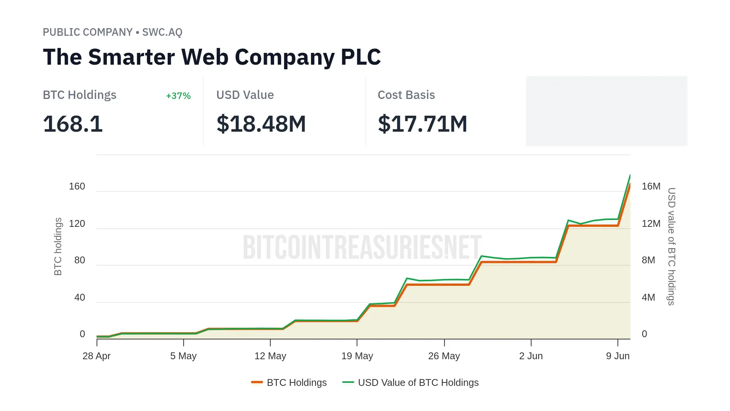Screen dimensions: 730x411
Task: Toggle the USD Value of BTC Holdings label
Action: [x=418, y=382]
